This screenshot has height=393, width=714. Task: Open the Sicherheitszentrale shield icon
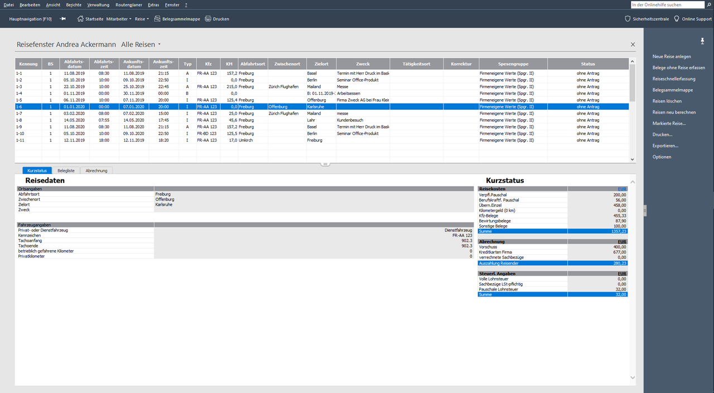(x=628, y=19)
